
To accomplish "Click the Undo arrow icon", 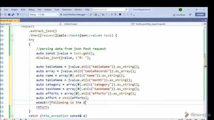I will point(18,15).
